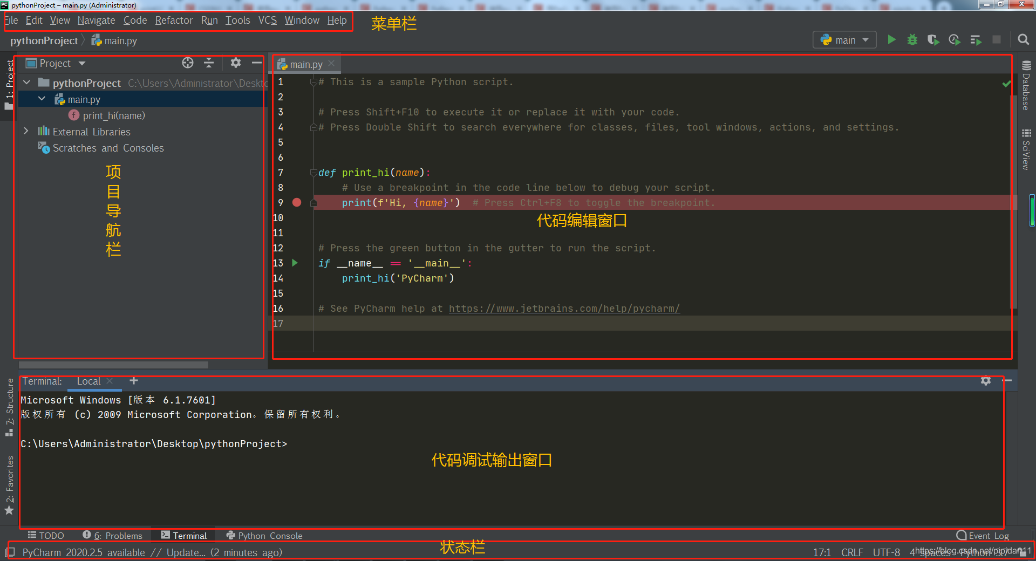Open the VCS menu
This screenshot has height=561, width=1036.
point(267,20)
